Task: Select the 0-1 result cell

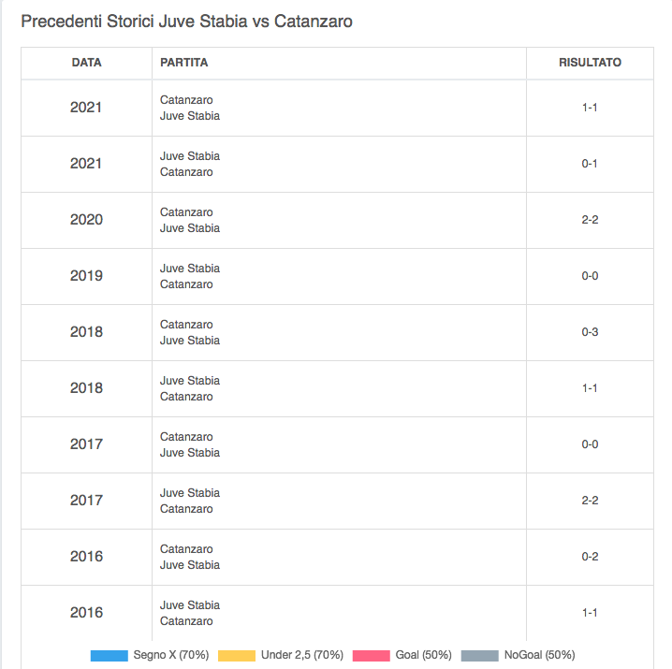Action: (590, 164)
